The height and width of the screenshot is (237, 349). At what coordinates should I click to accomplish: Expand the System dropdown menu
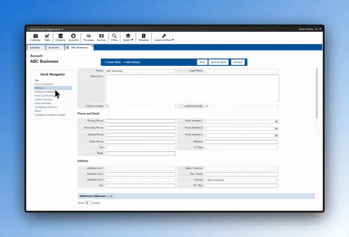click(x=128, y=37)
